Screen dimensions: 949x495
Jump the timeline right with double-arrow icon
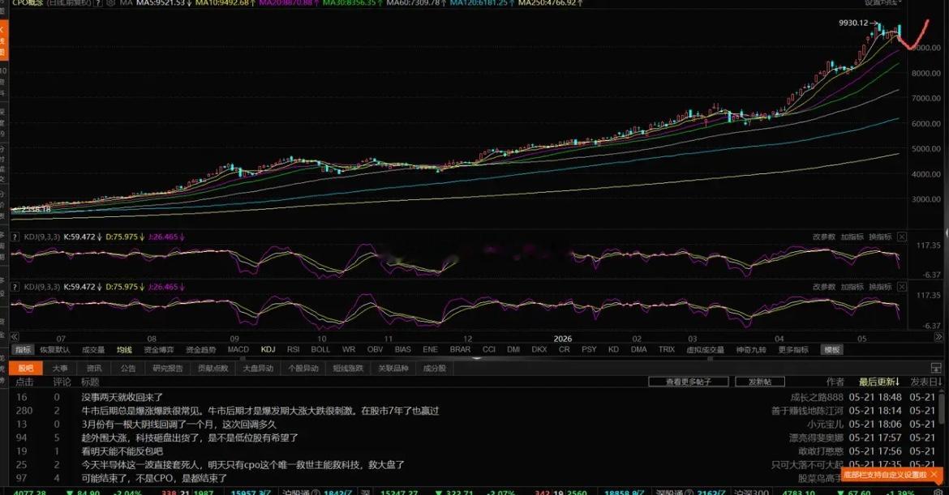click(x=938, y=337)
